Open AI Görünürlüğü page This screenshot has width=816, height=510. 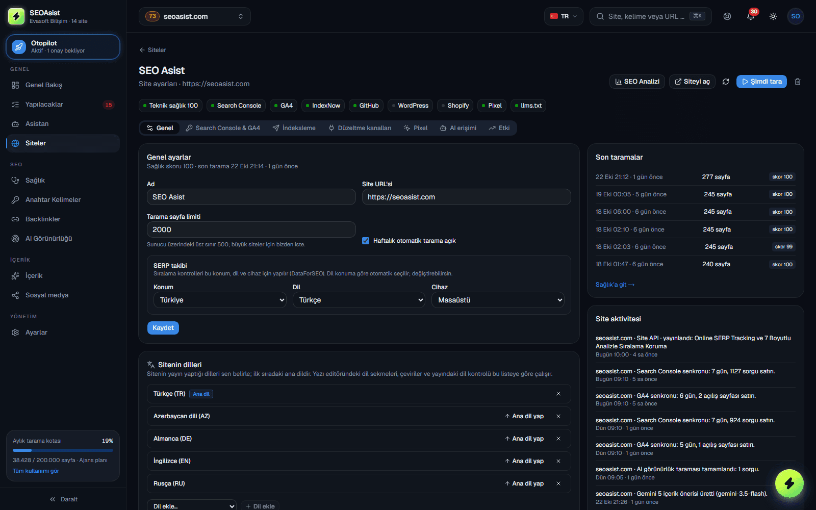(x=63, y=239)
